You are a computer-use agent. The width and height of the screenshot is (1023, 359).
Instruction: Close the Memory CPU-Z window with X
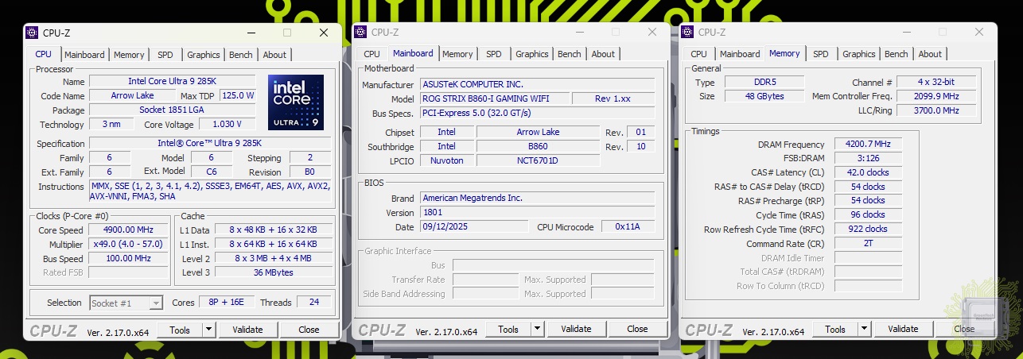click(x=979, y=32)
